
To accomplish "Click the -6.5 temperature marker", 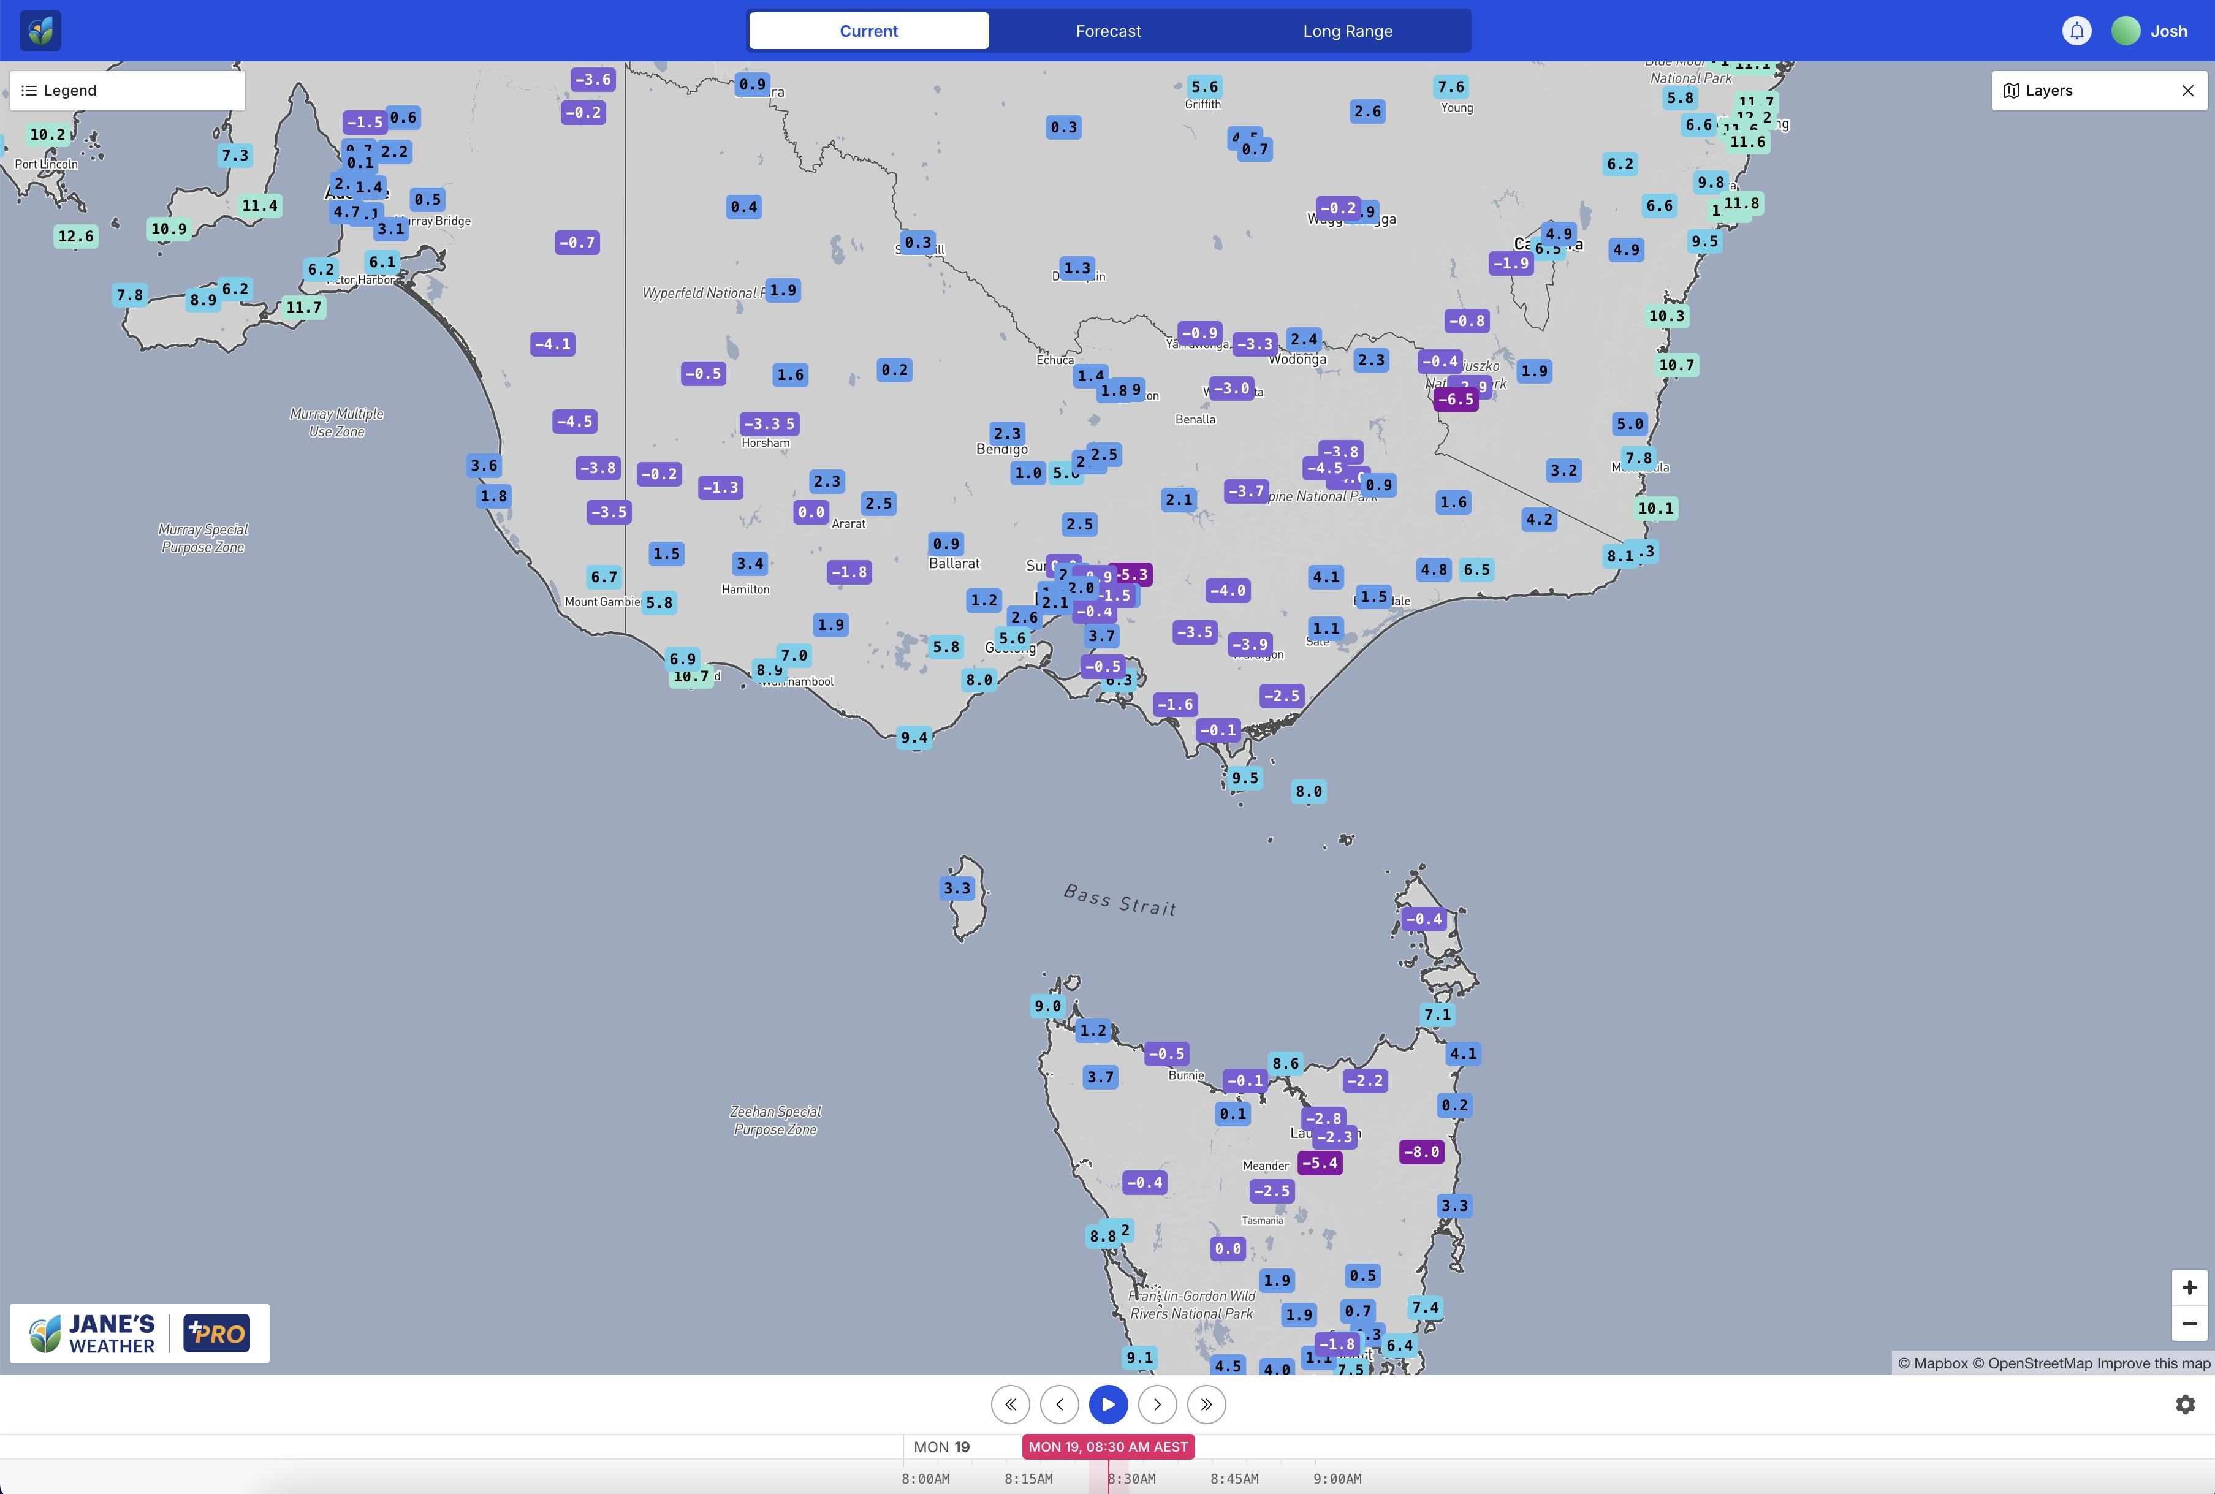I will click(x=1456, y=399).
